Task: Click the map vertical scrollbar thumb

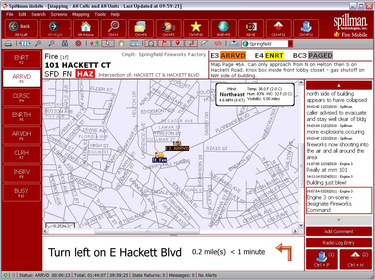Action: click(x=301, y=165)
